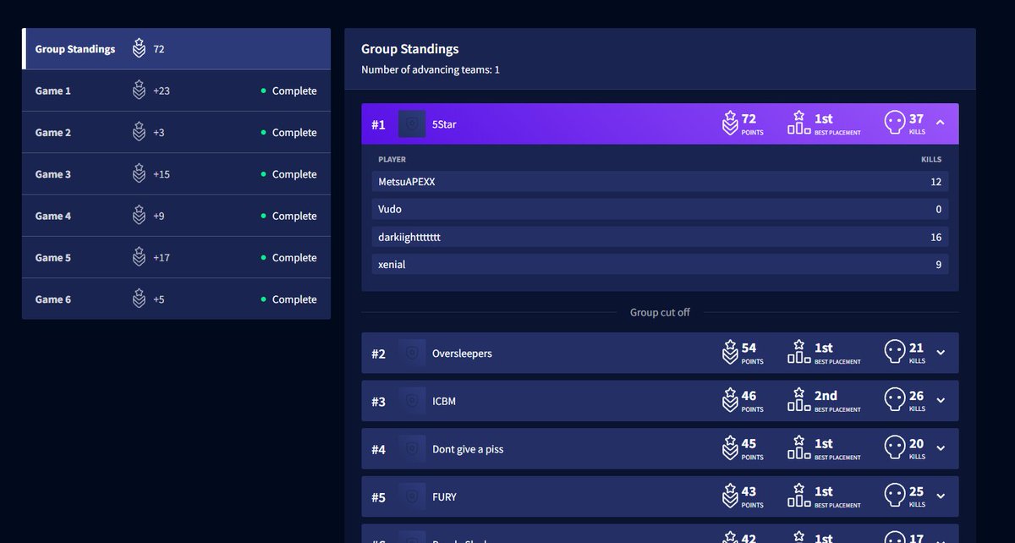Click the Oversleepers kills skull icon
Image resolution: width=1015 pixels, height=543 pixels.
point(894,353)
